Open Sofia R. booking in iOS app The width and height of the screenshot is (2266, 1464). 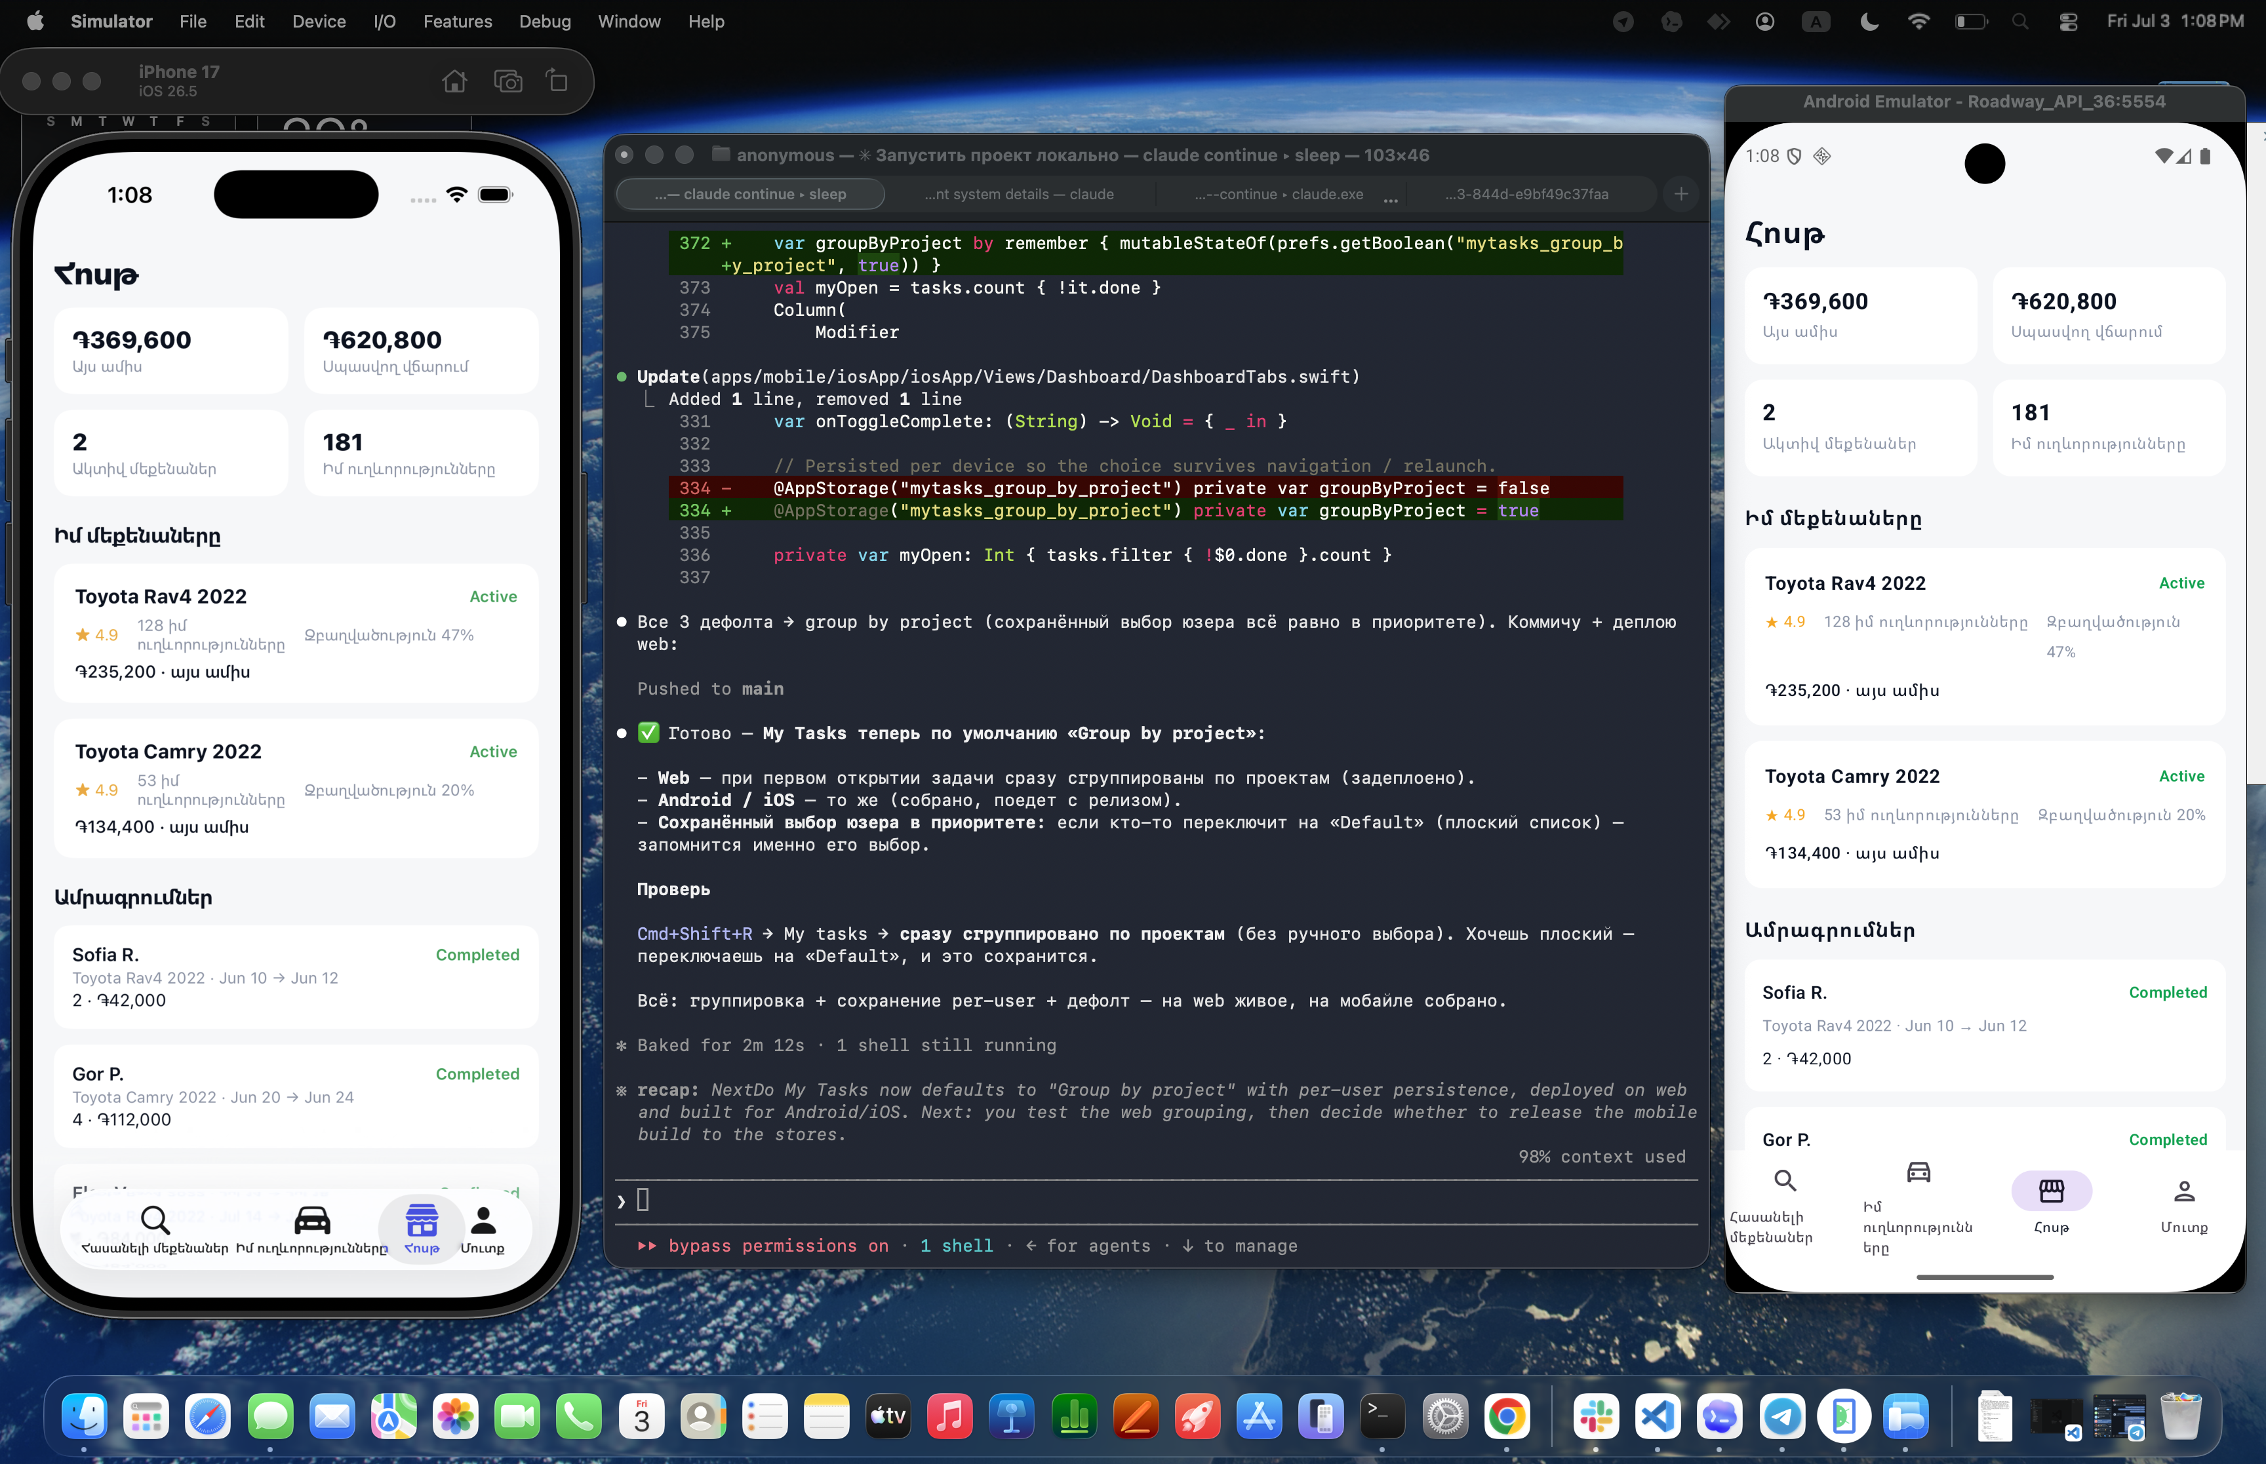tap(296, 976)
